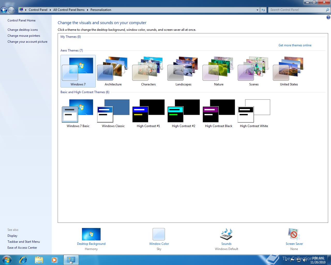Screen dimensions: 331x265
Task: Click Control Panel breadcrumb
Action: click(x=38, y=10)
